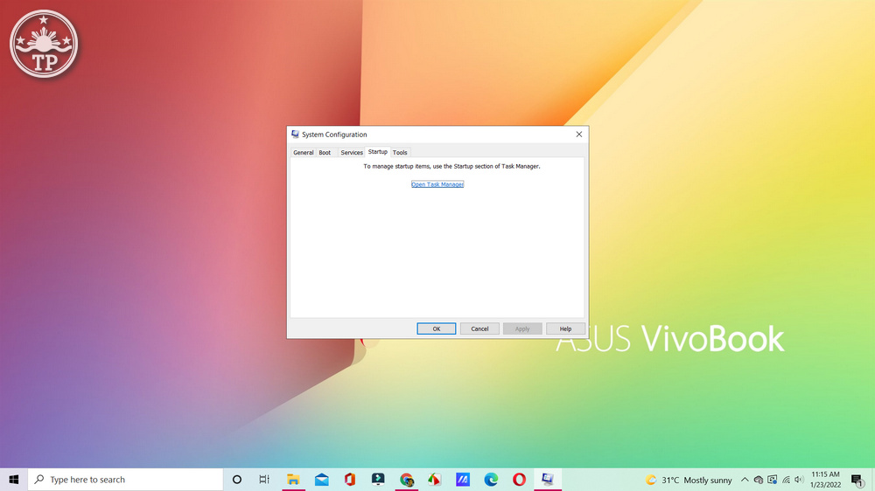Launch the Mail app from the taskbar
The height and width of the screenshot is (491, 875).
pyautogui.click(x=321, y=480)
